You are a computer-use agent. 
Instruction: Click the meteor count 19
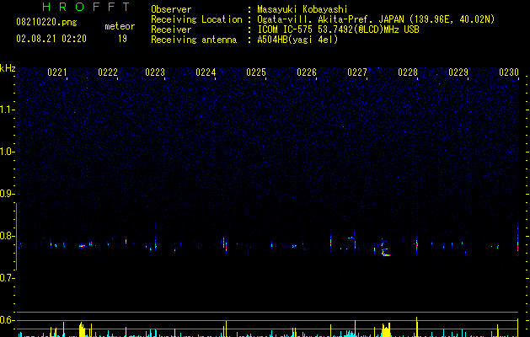coord(122,39)
